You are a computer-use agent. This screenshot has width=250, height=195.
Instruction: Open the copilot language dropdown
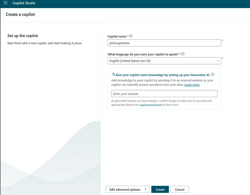(x=164, y=61)
